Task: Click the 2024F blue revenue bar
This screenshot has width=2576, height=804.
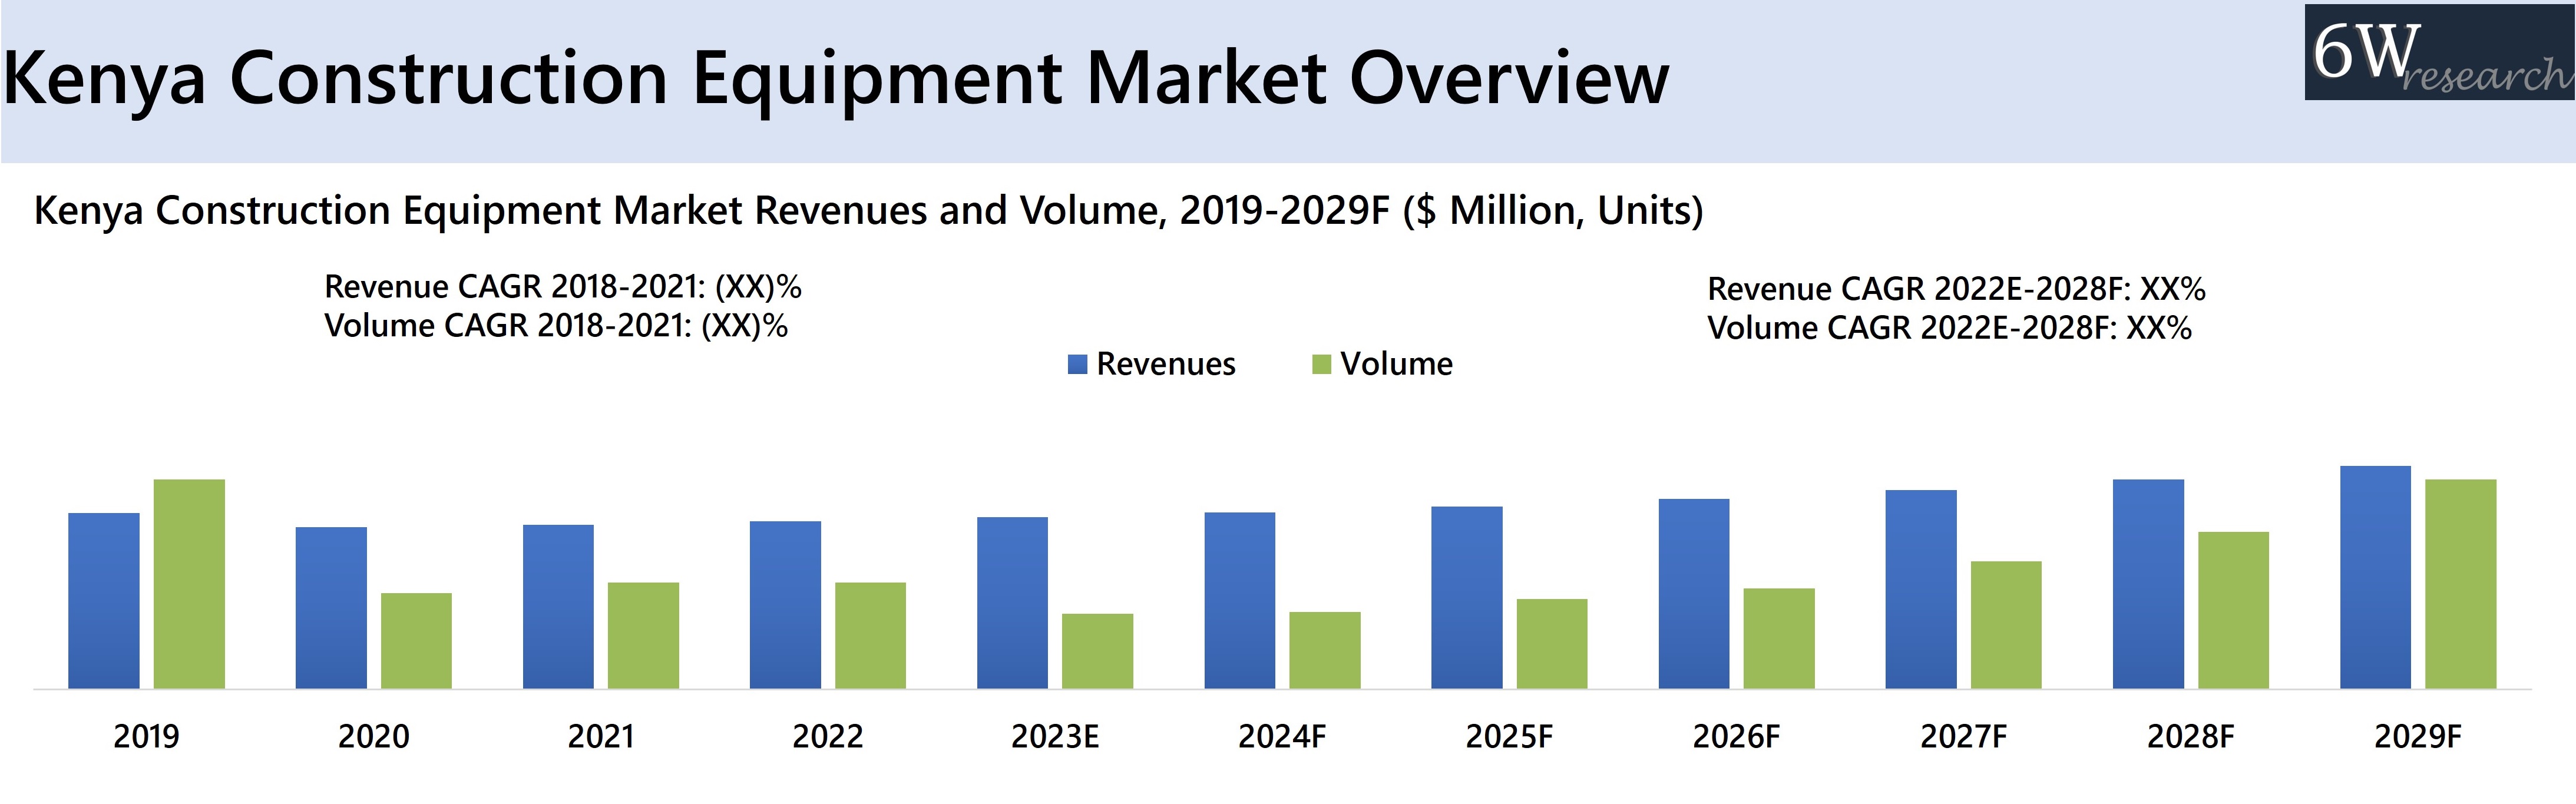Action: [1239, 600]
